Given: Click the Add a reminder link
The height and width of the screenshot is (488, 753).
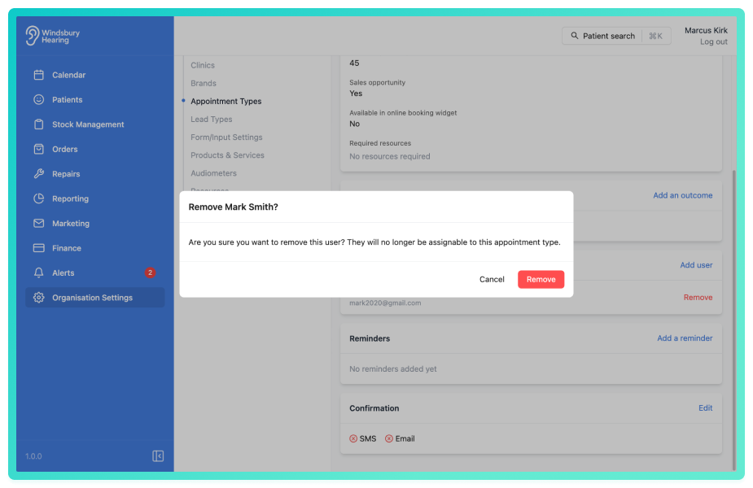Looking at the screenshot, I should [685, 338].
